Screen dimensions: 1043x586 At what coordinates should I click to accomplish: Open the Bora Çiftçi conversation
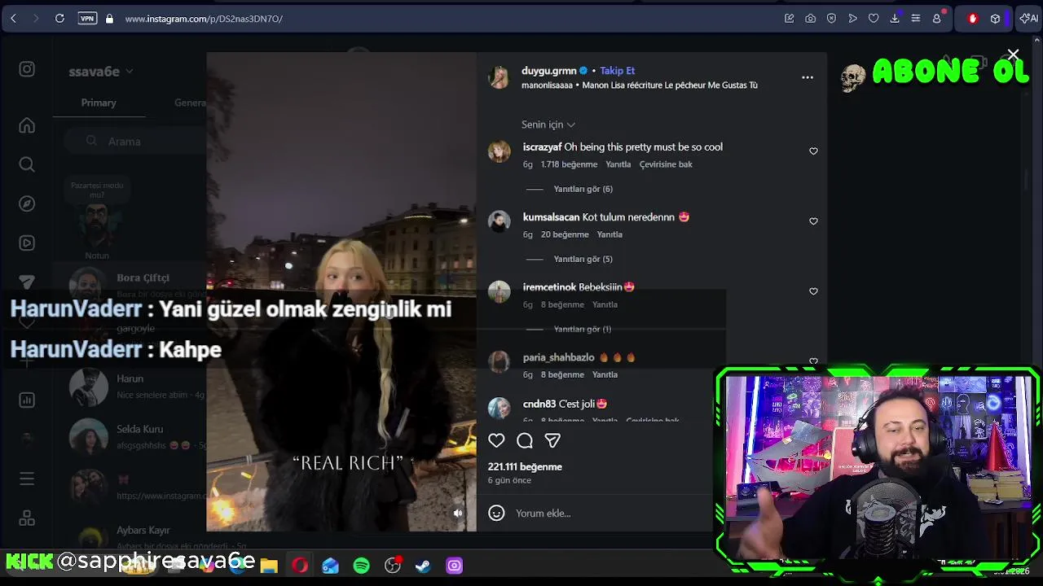pyautogui.click(x=130, y=285)
